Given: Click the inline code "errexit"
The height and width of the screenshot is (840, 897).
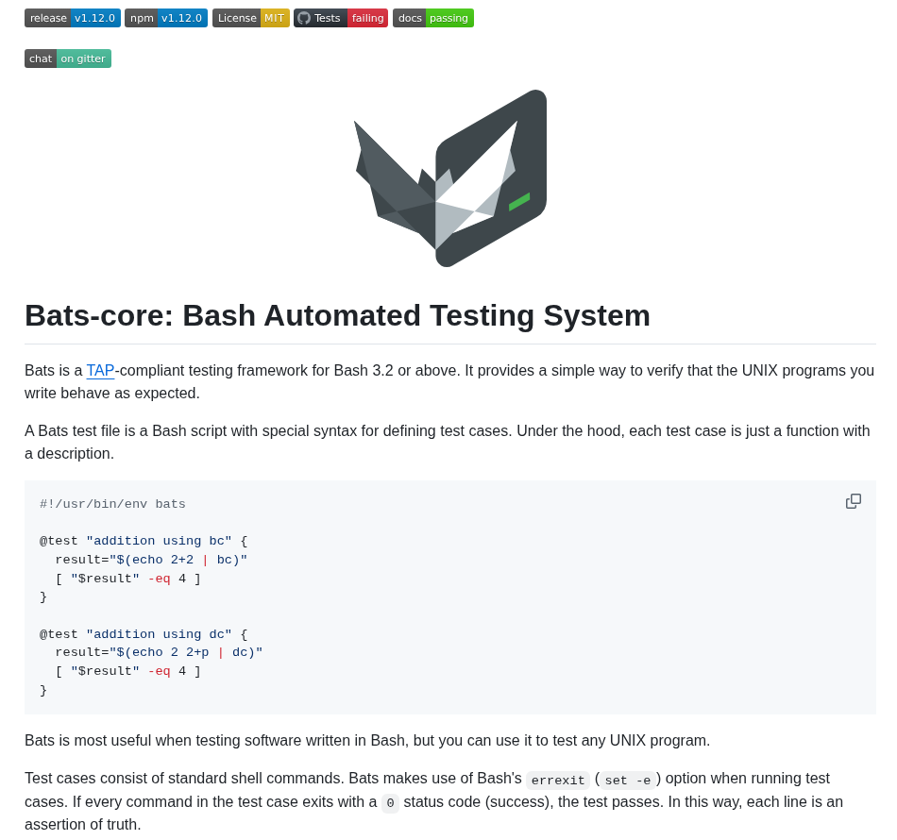Looking at the screenshot, I should pyautogui.click(x=558, y=780).
